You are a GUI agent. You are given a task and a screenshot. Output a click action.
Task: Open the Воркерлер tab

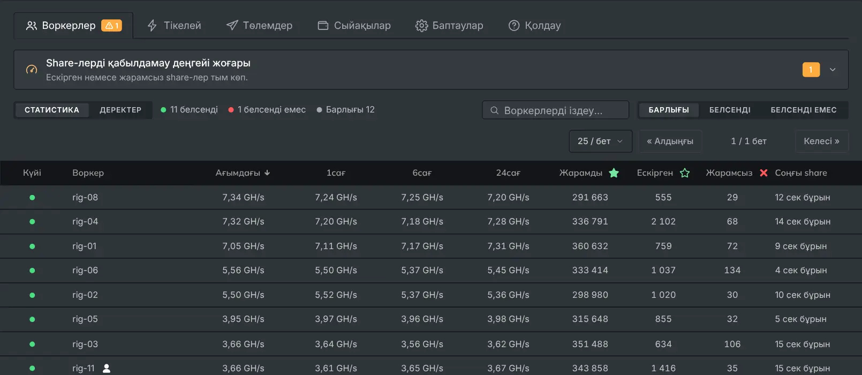[73, 26]
